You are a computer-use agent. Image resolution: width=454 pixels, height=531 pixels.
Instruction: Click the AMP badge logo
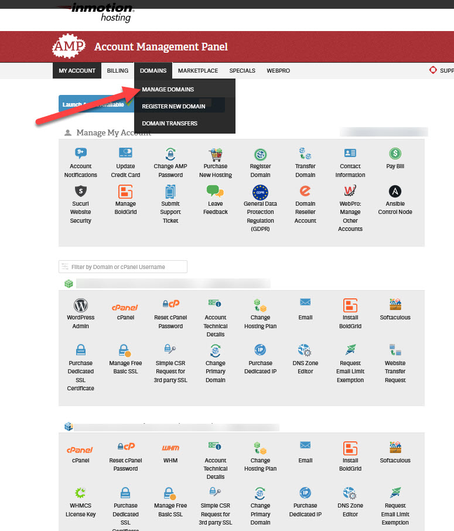tap(69, 46)
